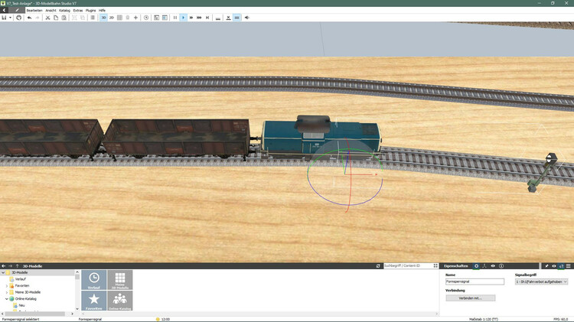Open the Hilfe menu
Screen dimensions: 574x322
pos(102,11)
